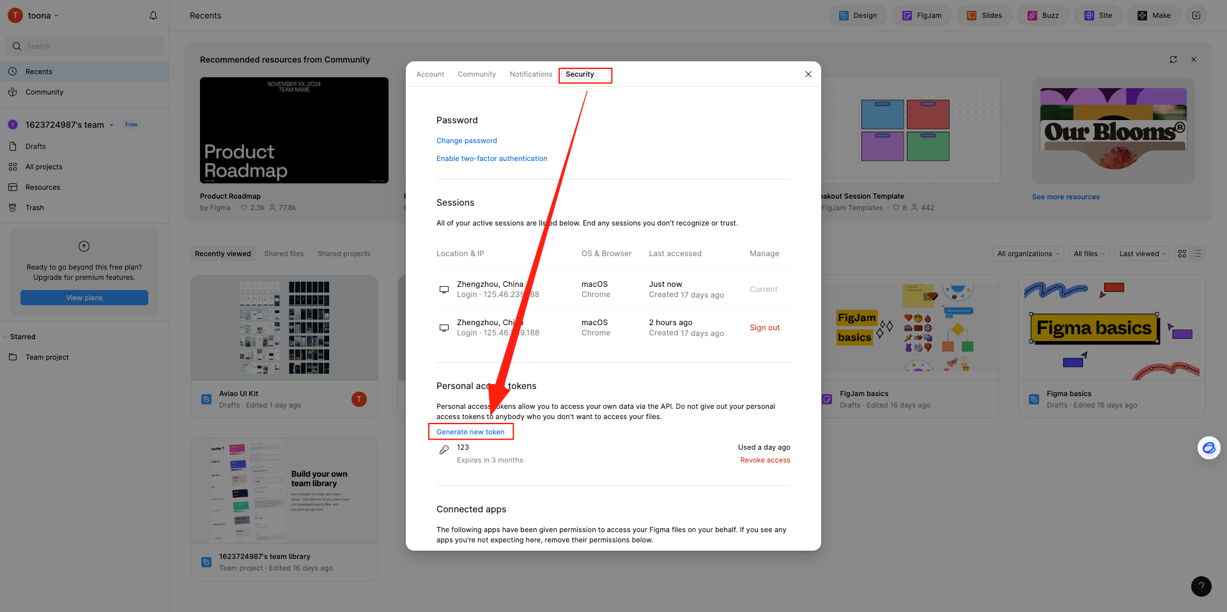Open Trash in the sidebar

click(x=35, y=208)
